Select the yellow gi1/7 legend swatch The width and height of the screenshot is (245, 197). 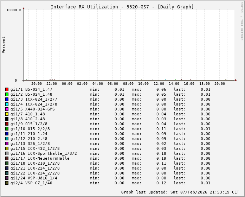pos(7,114)
